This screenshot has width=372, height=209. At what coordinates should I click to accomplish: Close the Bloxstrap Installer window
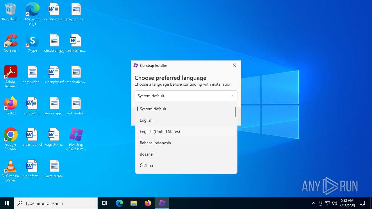(x=234, y=65)
